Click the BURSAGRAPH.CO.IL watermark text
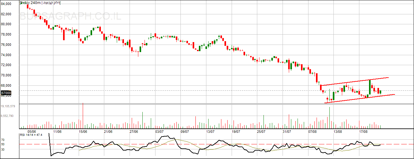 coord(70,16)
